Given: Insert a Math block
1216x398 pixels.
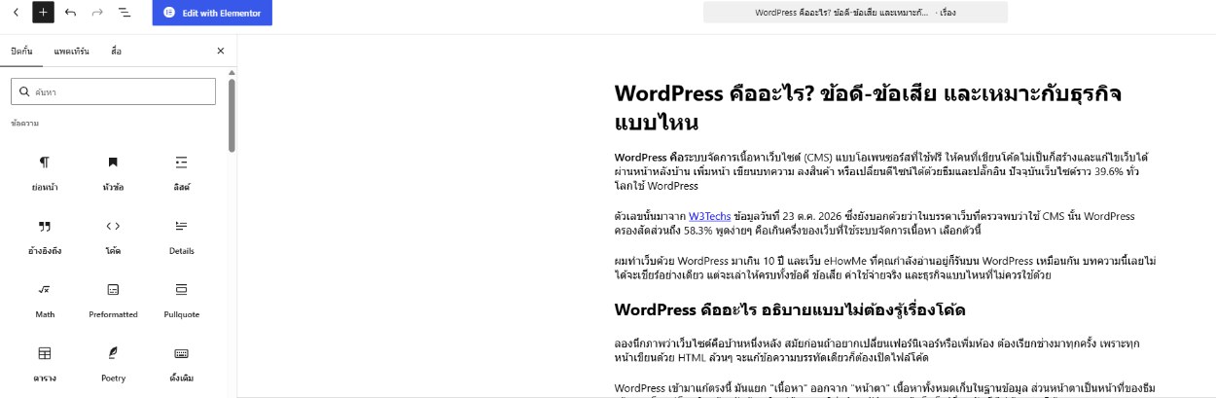Looking at the screenshot, I should coord(45,301).
